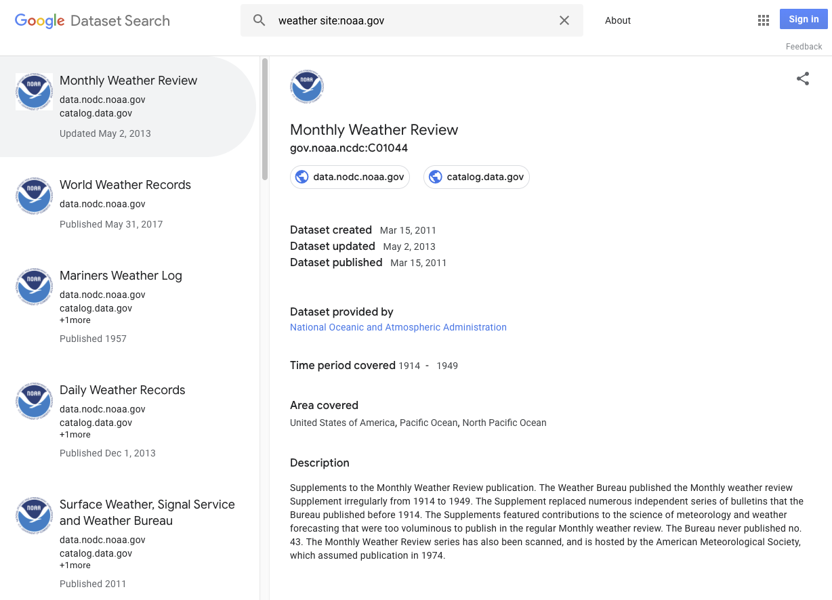The image size is (832, 600).
Task: Click the NOAA icon beside World Weather Records
Action: (x=34, y=196)
